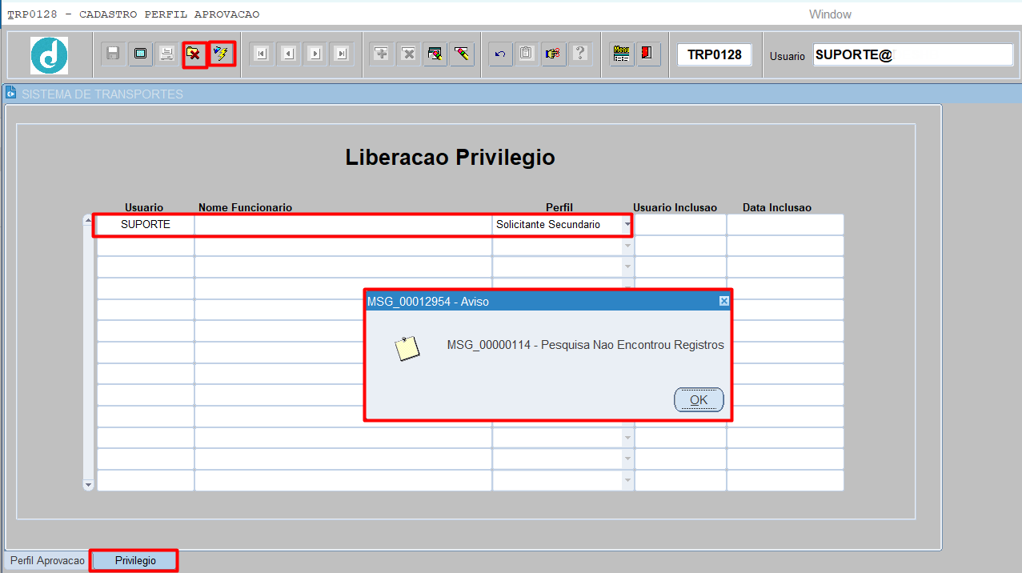Click the red exit door icon

[646, 54]
